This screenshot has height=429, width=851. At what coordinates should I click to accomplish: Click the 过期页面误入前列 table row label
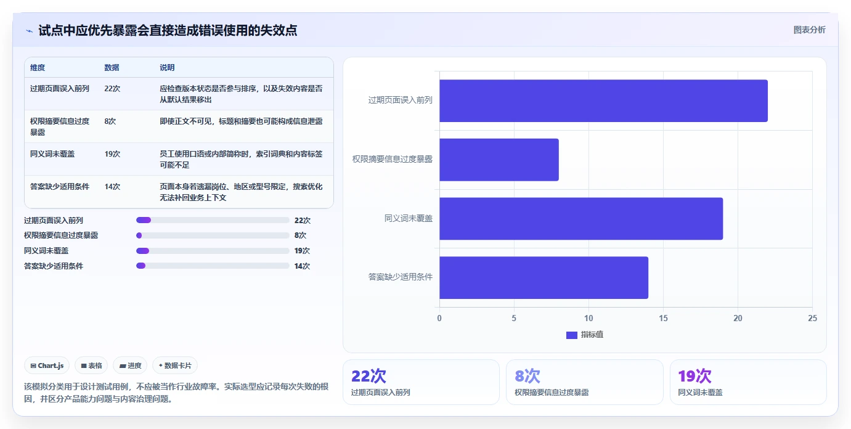pyautogui.click(x=60, y=89)
